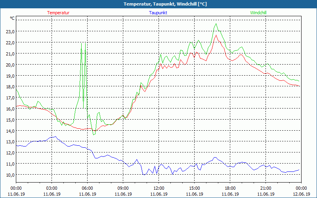Click the 12:00 time axis marker
This screenshot has width=317, height=198.
coord(158,188)
